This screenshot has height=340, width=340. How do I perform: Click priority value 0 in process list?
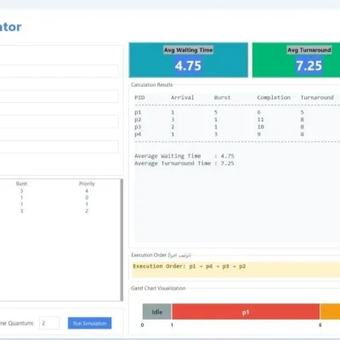[87, 197]
